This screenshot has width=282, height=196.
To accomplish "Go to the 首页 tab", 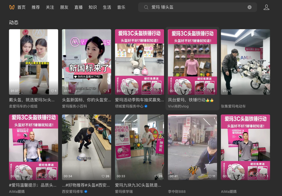I will pyautogui.click(x=21, y=7).
